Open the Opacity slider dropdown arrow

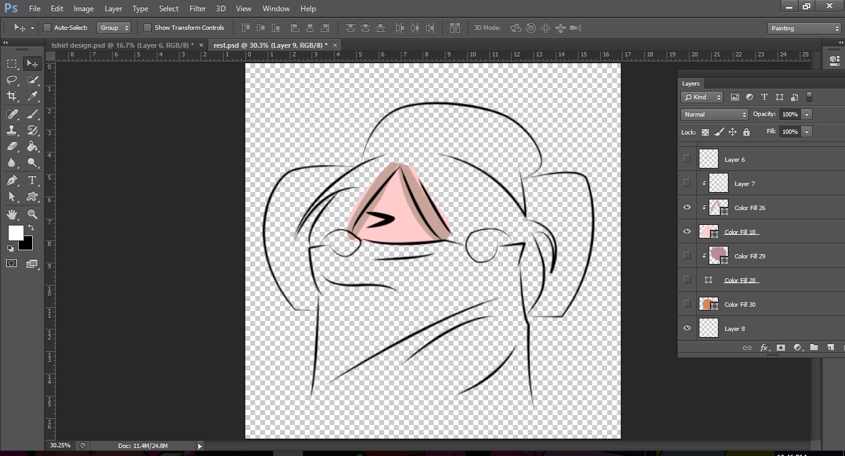pyautogui.click(x=807, y=115)
